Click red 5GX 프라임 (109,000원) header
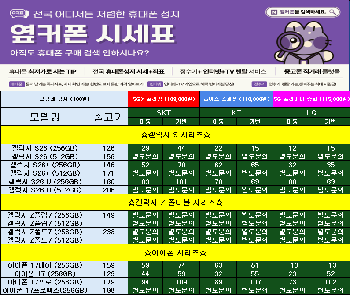 [x=164, y=99]
